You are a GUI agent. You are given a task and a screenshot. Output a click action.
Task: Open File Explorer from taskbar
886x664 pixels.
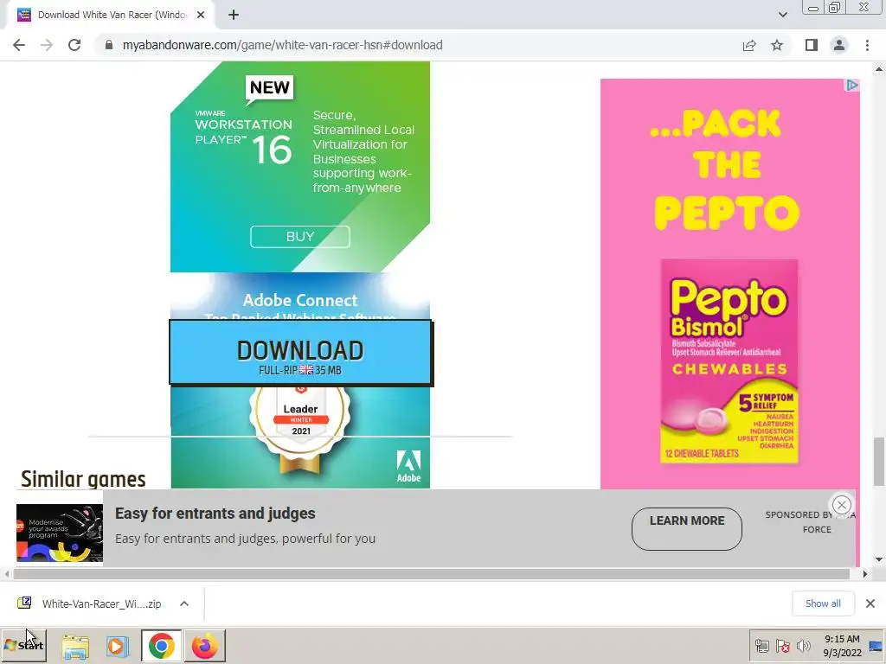point(75,646)
